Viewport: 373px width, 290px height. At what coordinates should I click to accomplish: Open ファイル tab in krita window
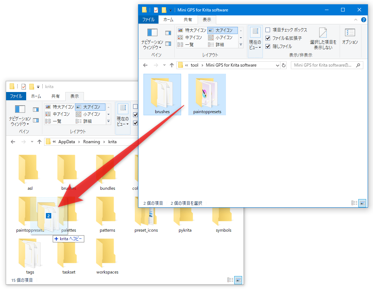(16, 96)
